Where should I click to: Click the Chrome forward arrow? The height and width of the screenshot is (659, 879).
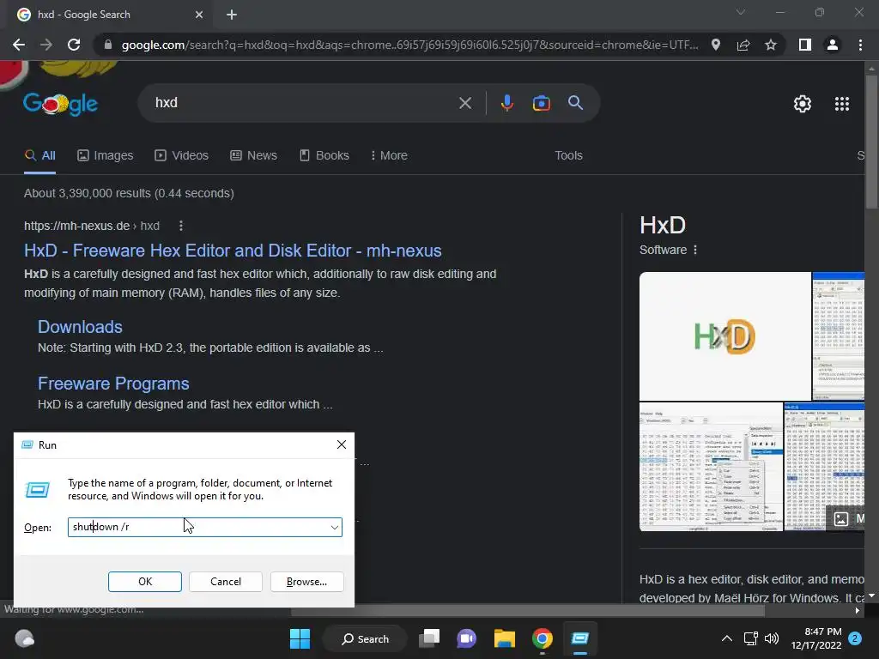pos(46,45)
